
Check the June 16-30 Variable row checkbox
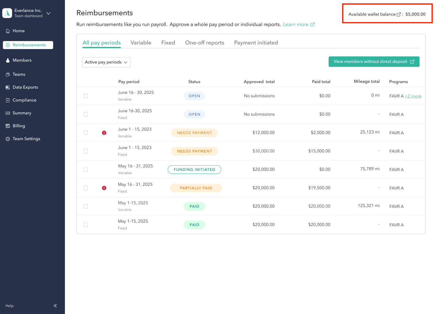pos(86,96)
